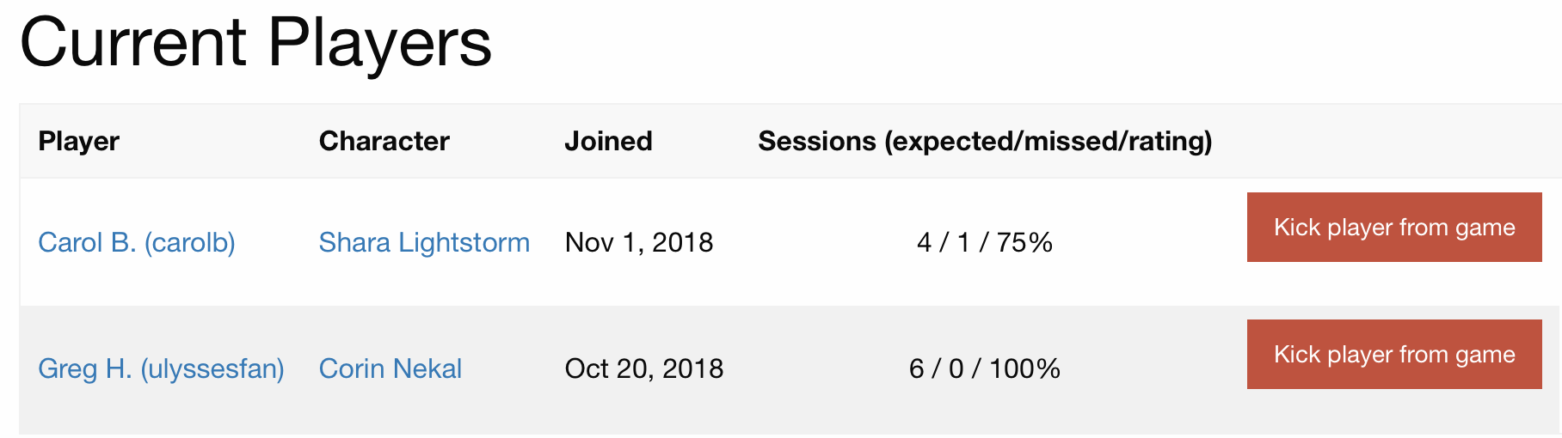Click the 75% rating for Carol B.
Screen dimensions: 1562x438
1025,242
